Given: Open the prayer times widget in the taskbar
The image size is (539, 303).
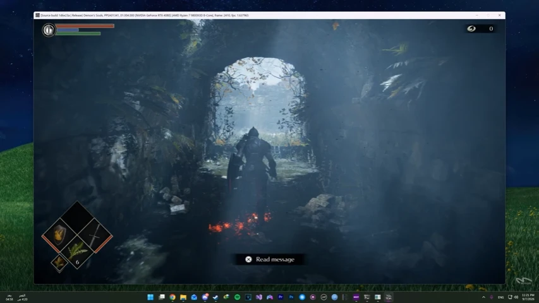Looking at the screenshot, I should [16, 297].
